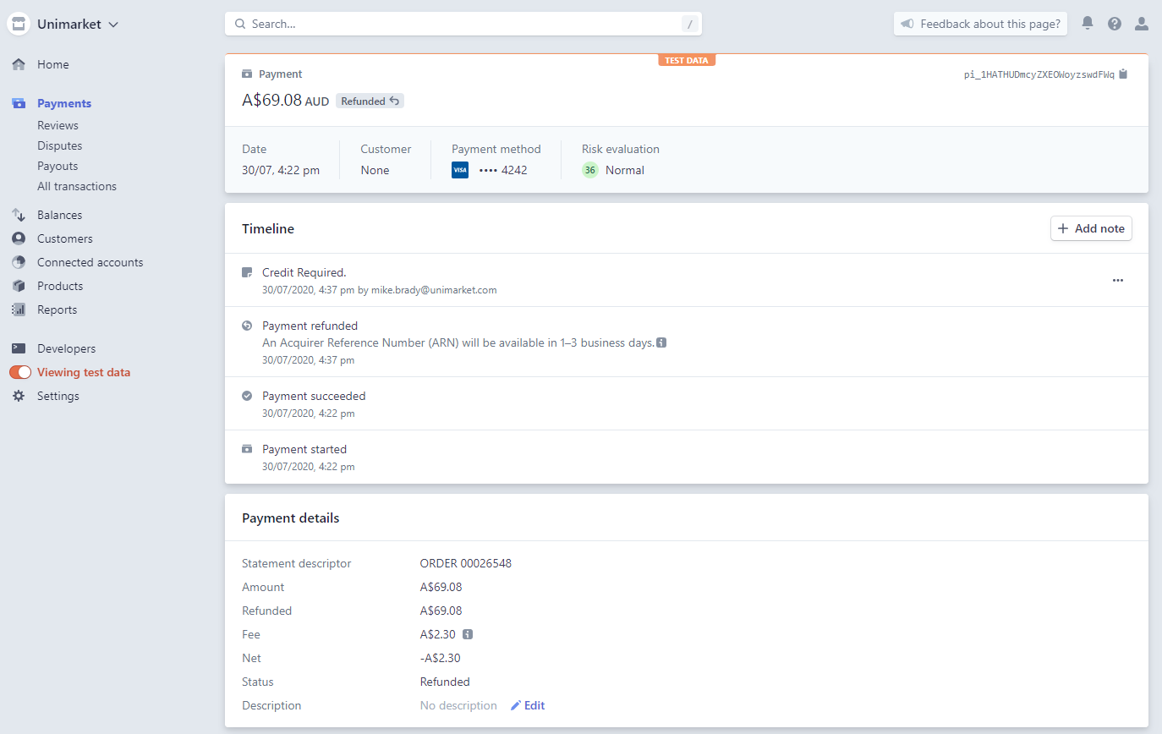This screenshot has width=1162, height=734.
Task: Click the Add note button
Action: point(1091,228)
